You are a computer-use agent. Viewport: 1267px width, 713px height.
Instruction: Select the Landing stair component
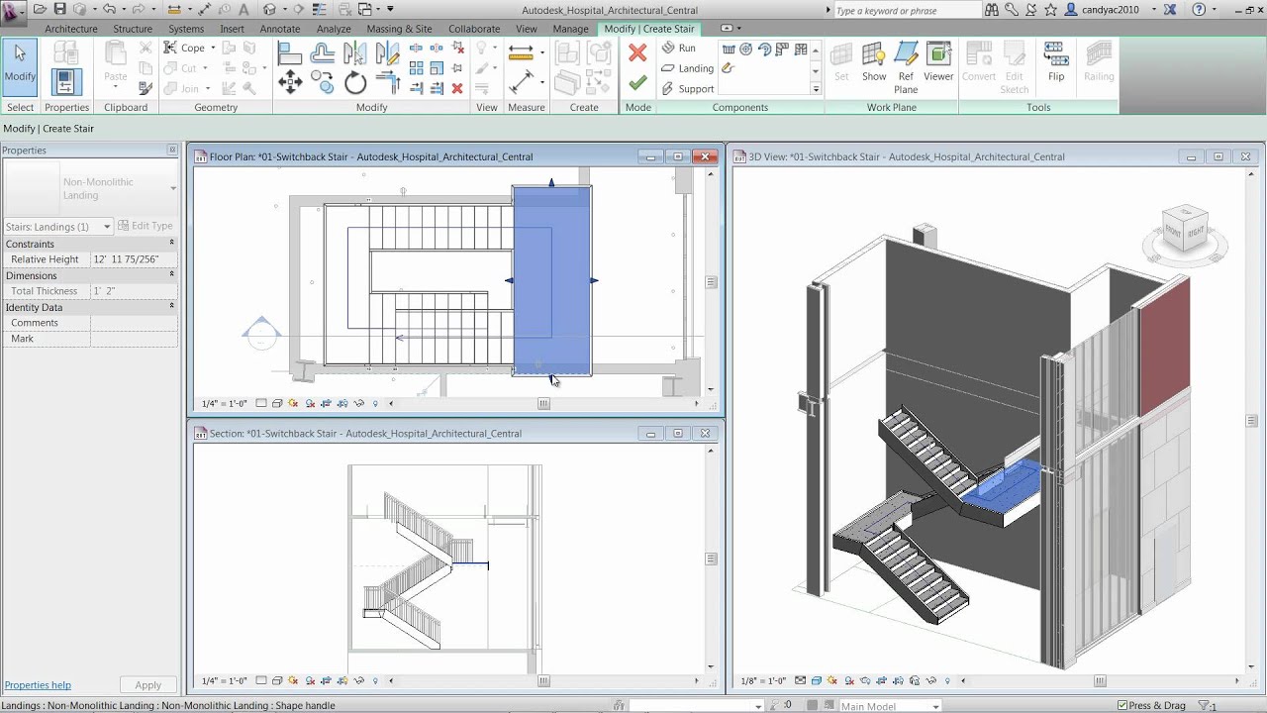coord(687,68)
